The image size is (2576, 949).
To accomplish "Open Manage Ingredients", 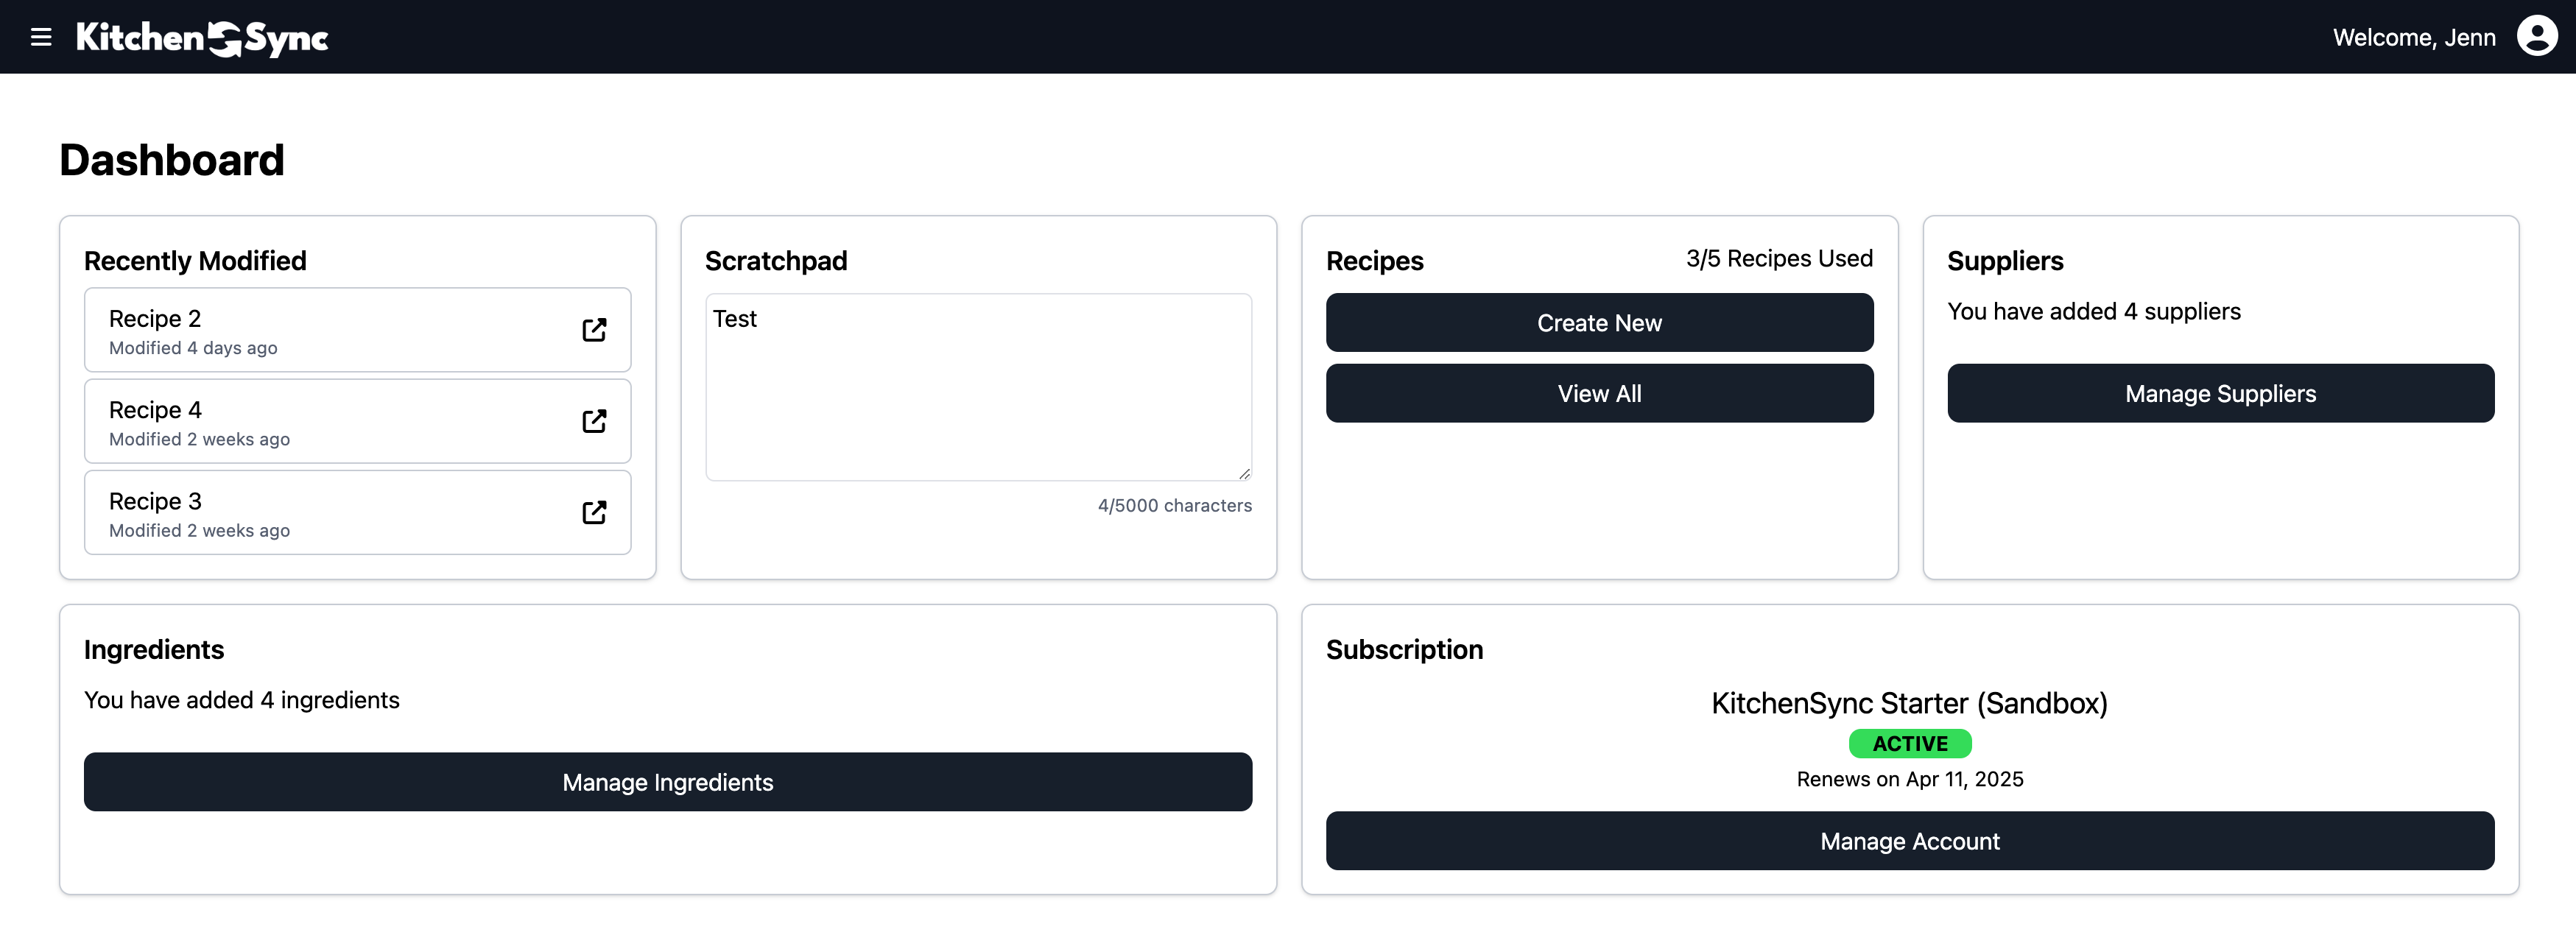I will pyautogui.click(x=668, y=782).
